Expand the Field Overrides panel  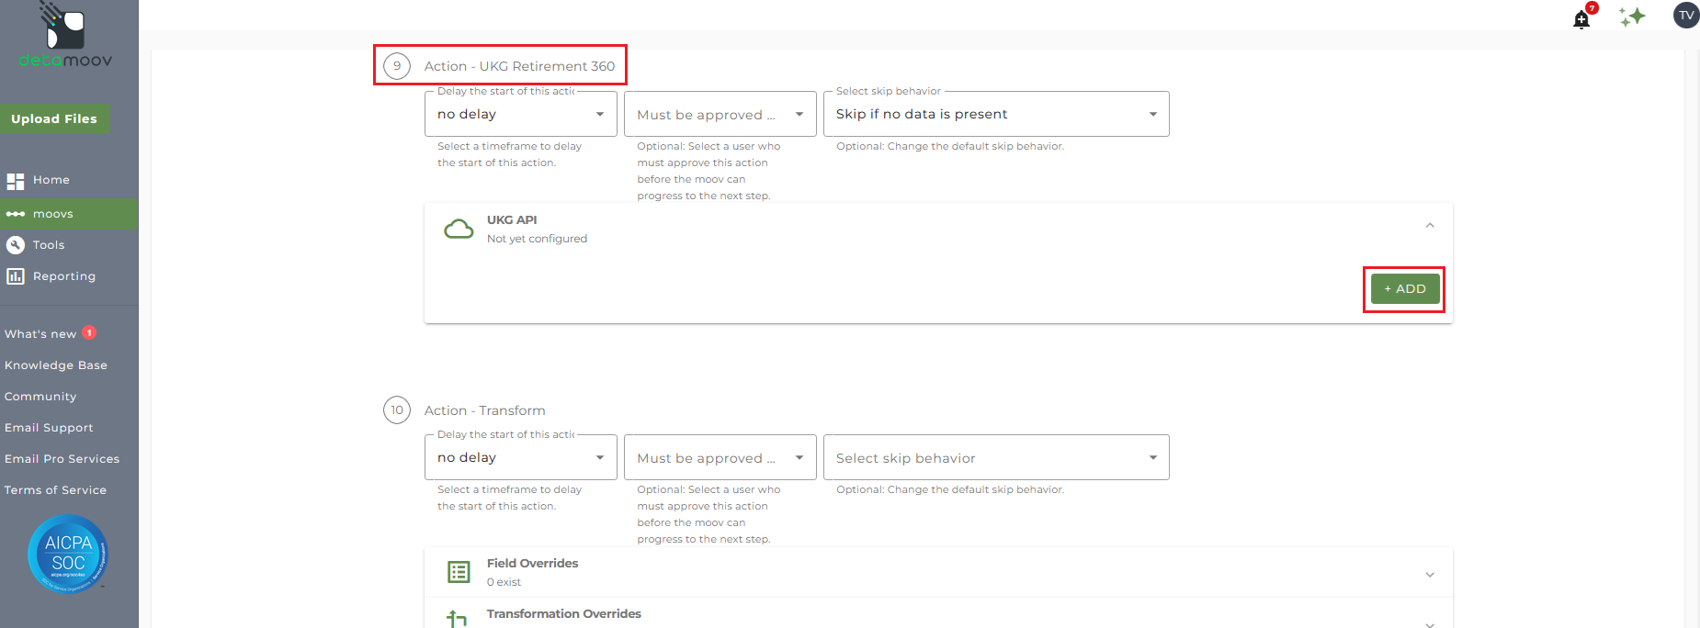pos(1430,575)
